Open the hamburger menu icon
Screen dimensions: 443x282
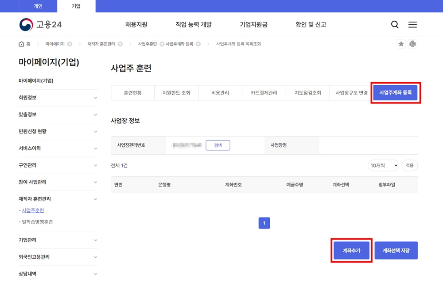412,25
